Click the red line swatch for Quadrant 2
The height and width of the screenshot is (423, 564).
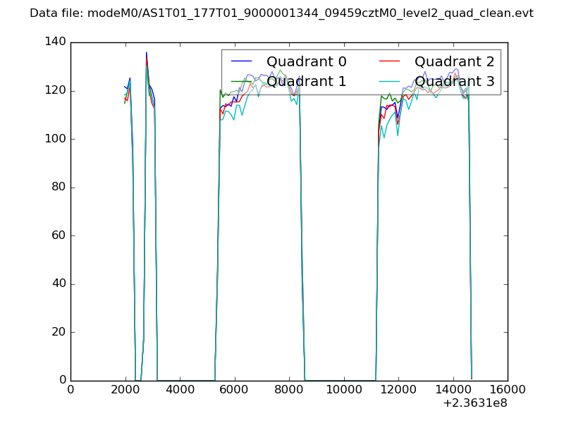[x=390, y=62]
